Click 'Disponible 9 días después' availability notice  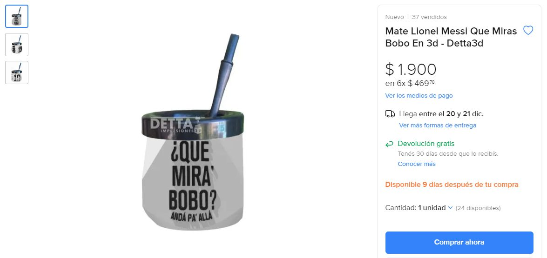pos(452,185)
